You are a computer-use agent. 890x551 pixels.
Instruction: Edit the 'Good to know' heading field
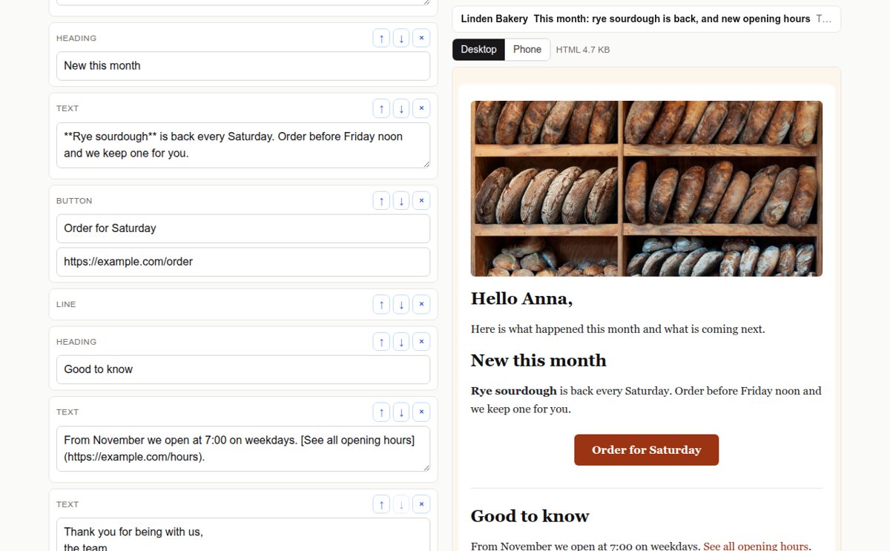tap(243, 369)
